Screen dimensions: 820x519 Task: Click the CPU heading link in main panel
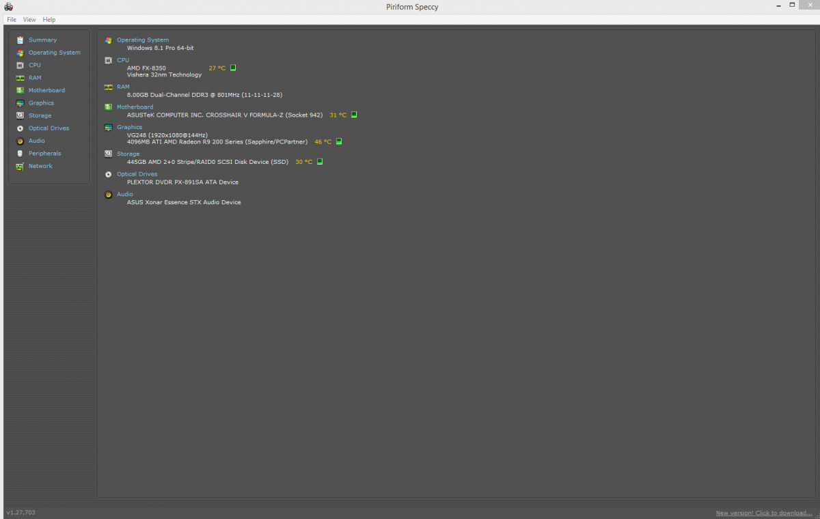tap(123, 60)
